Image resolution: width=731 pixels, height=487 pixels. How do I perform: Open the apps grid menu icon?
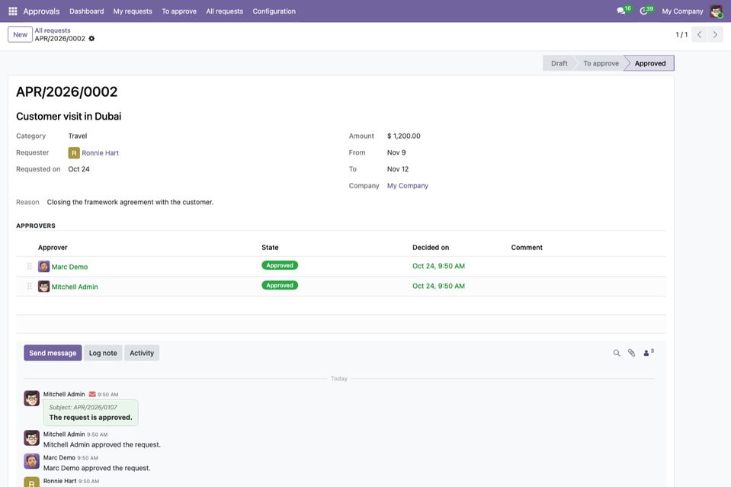tap(13, 11)
